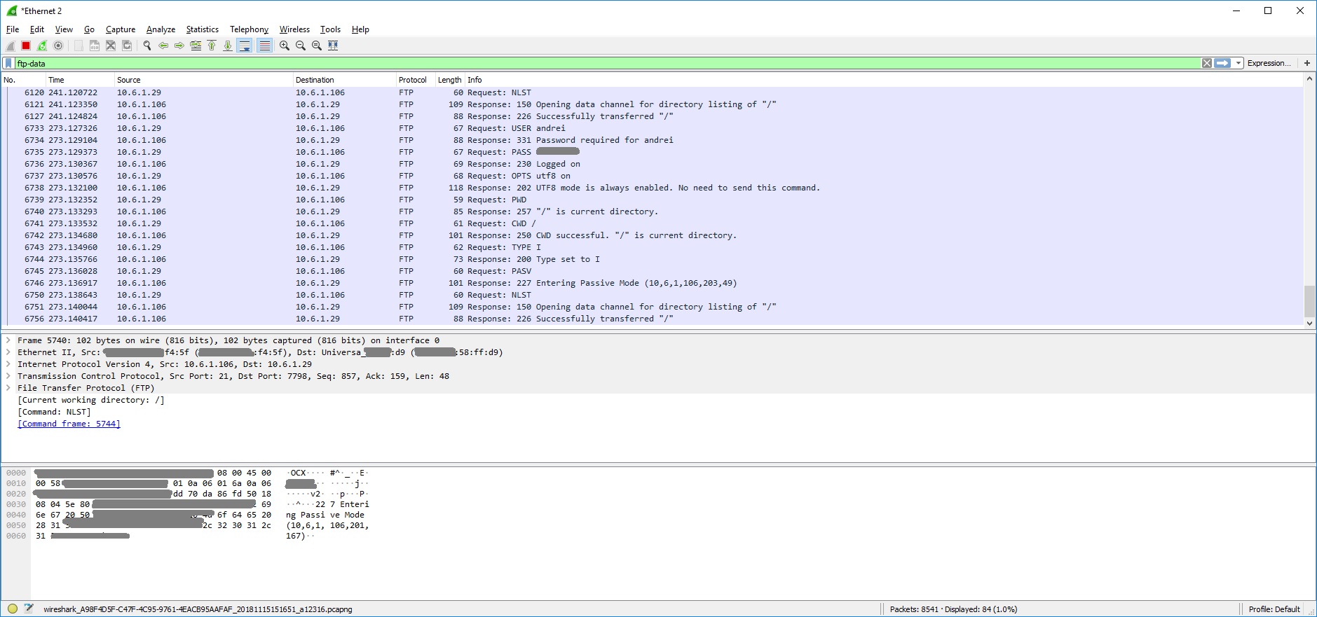1317x617 pixels.
Task: Select packet 6733 Request: USER andrei
Action: point(652,128)
